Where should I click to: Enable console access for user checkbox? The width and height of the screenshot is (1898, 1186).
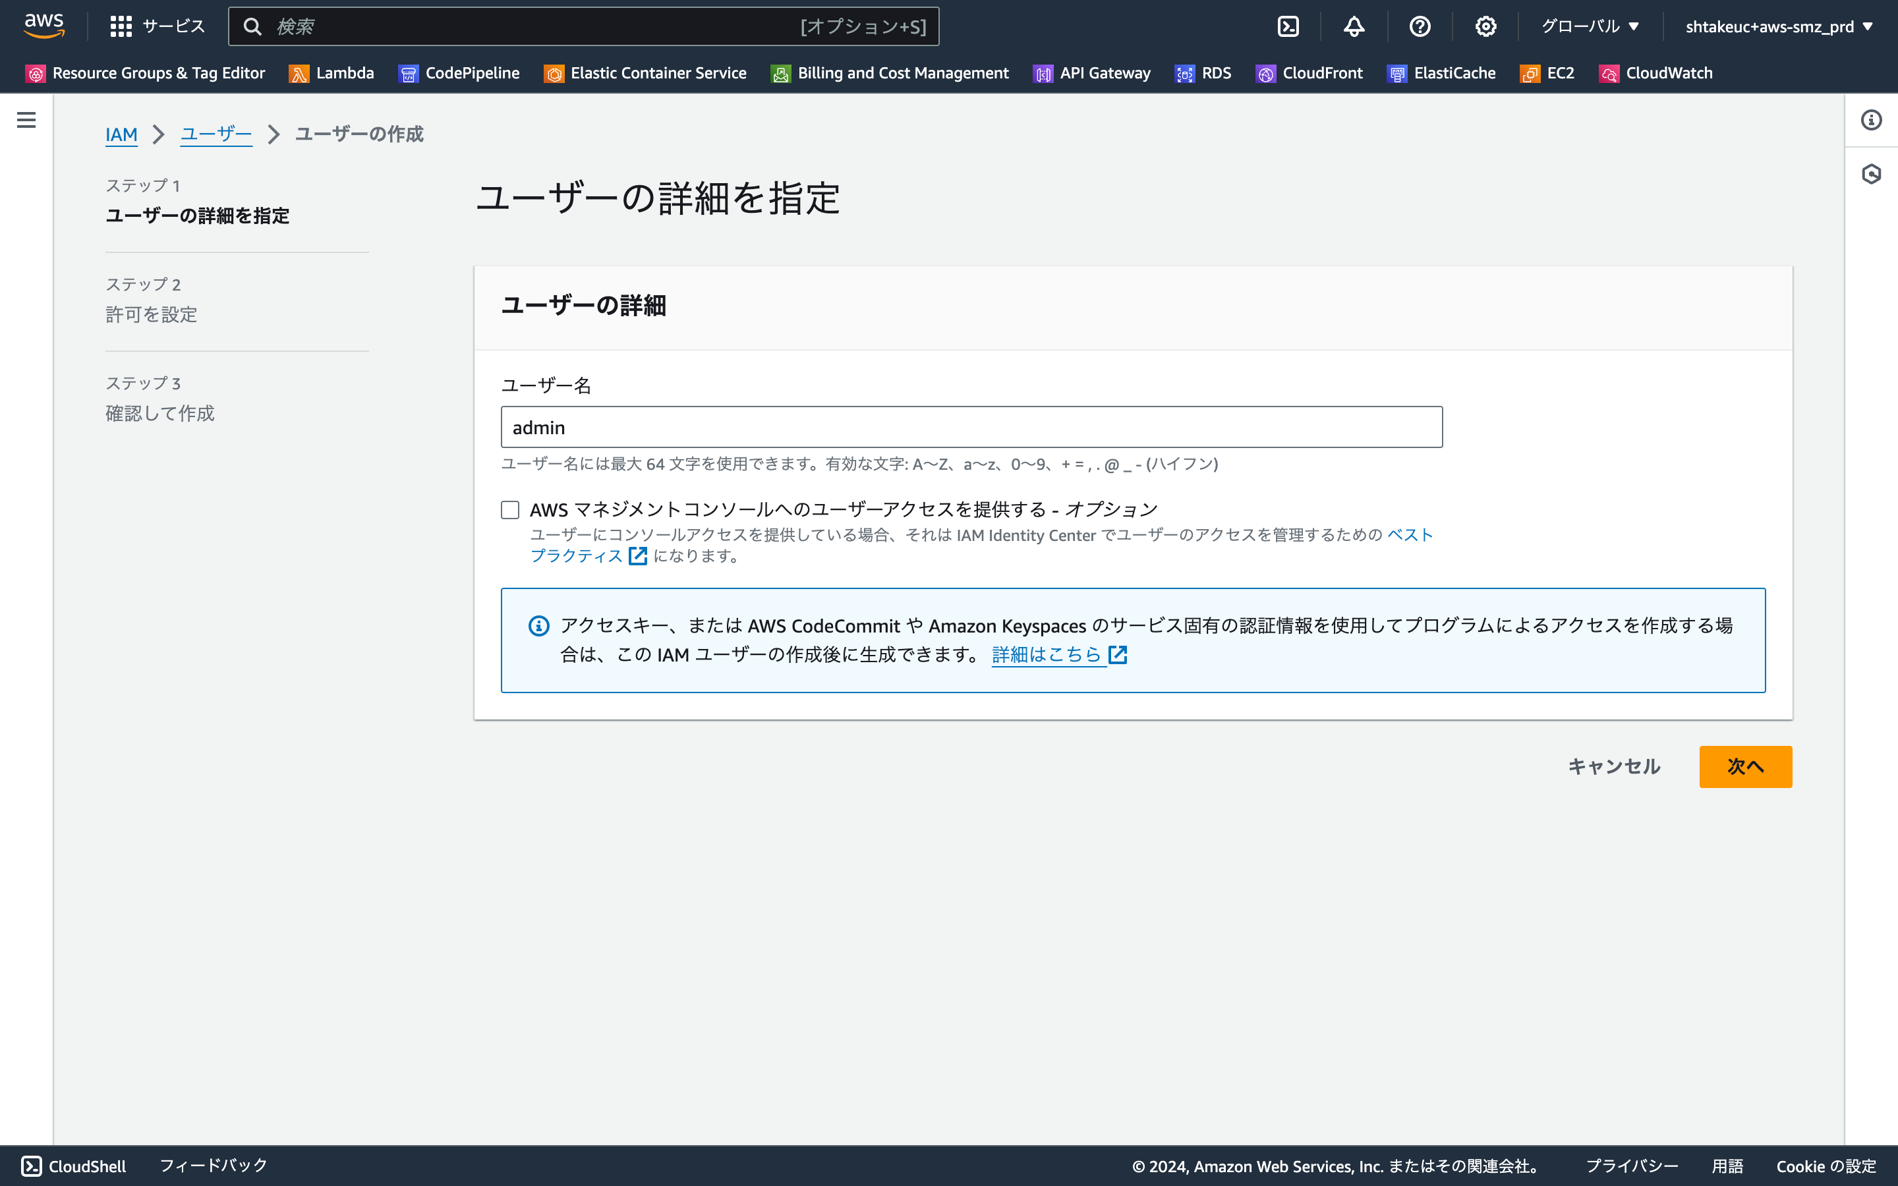pyautogui.click(x=511, y=510)
